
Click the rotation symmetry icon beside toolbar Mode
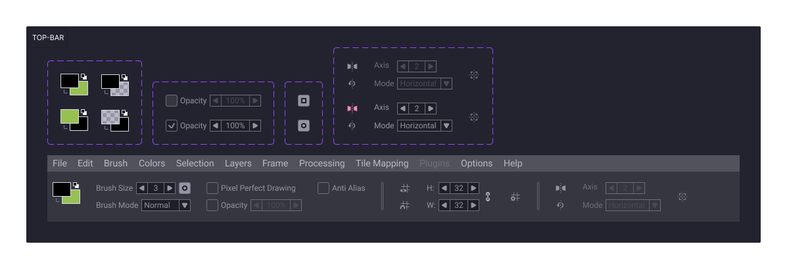tap(561, 205)
